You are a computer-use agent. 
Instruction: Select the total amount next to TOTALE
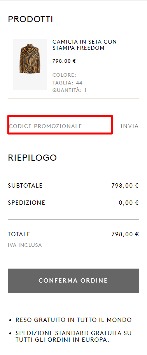tap(125, 234)
